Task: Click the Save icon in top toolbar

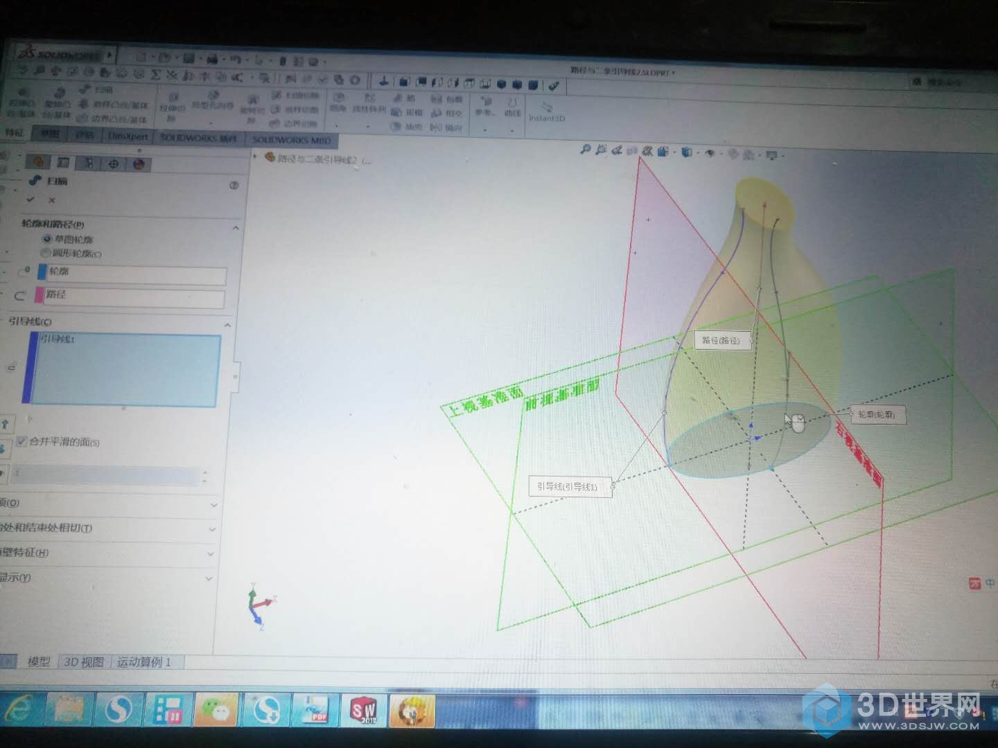Action: (189, 59)
